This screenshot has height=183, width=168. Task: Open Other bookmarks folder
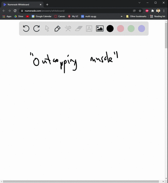136,17
